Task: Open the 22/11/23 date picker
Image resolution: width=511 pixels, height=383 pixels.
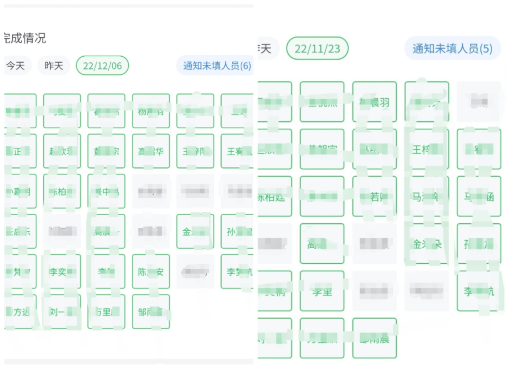Action: 317,49
